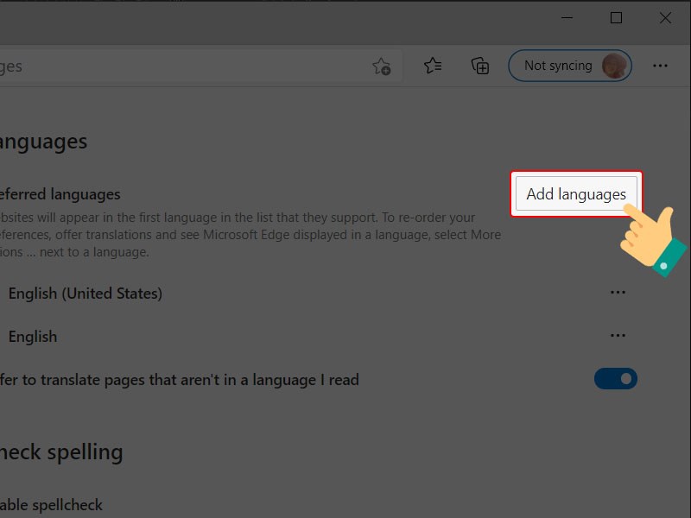
Task: Click the profile avatar picture
Action: tap(614, 66)
